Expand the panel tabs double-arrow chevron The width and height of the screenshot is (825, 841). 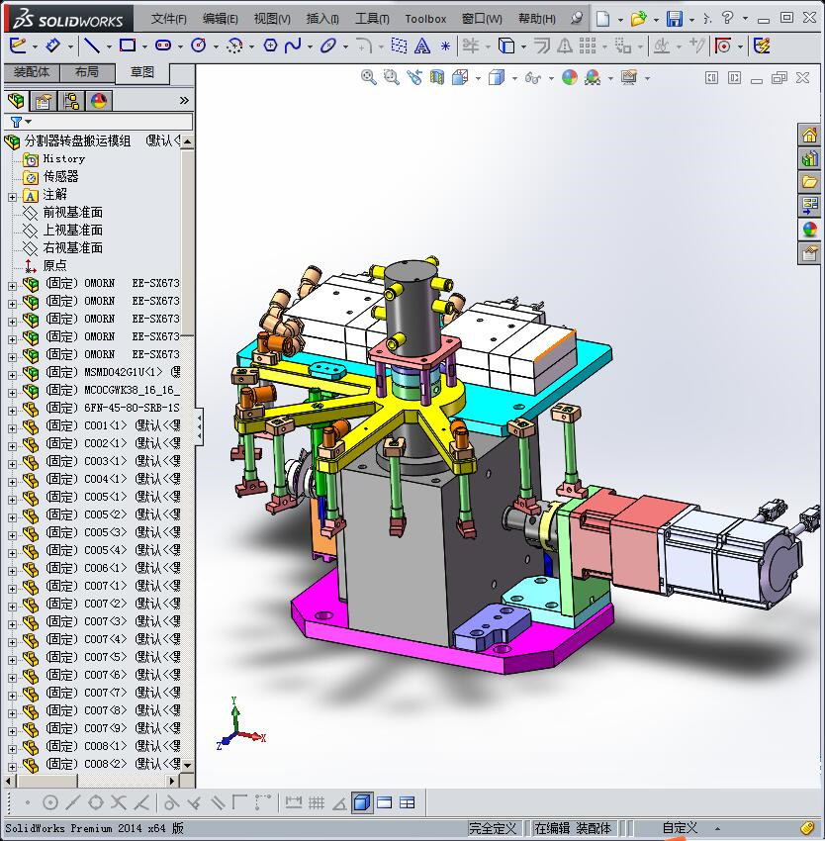pyautogui.click(x=184, y=101)
